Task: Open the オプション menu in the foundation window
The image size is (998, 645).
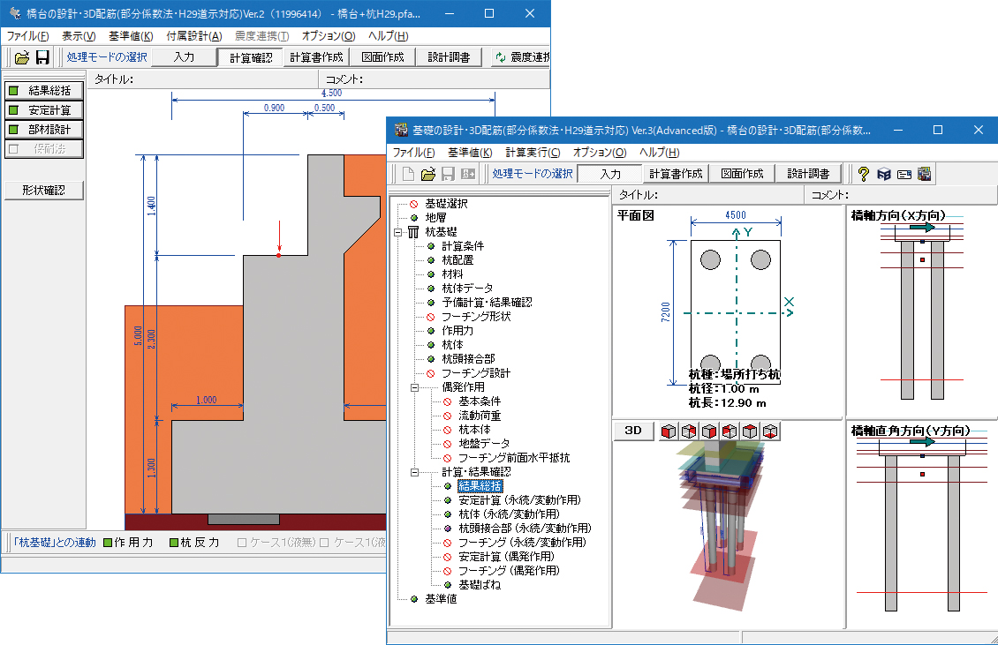Action: (x=600, y=153)
